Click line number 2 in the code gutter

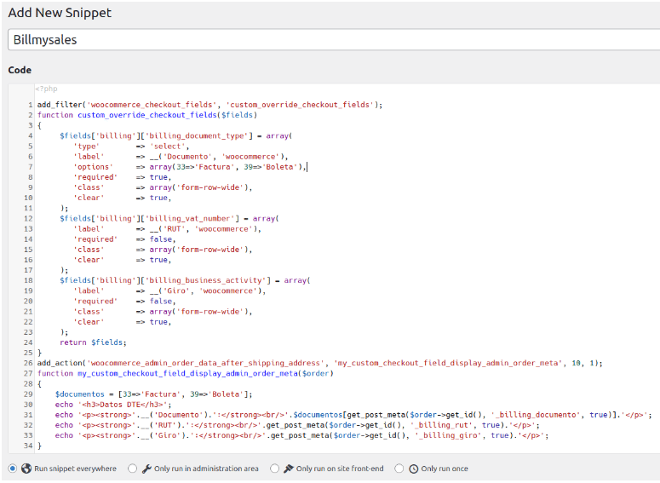pos(30,115)
